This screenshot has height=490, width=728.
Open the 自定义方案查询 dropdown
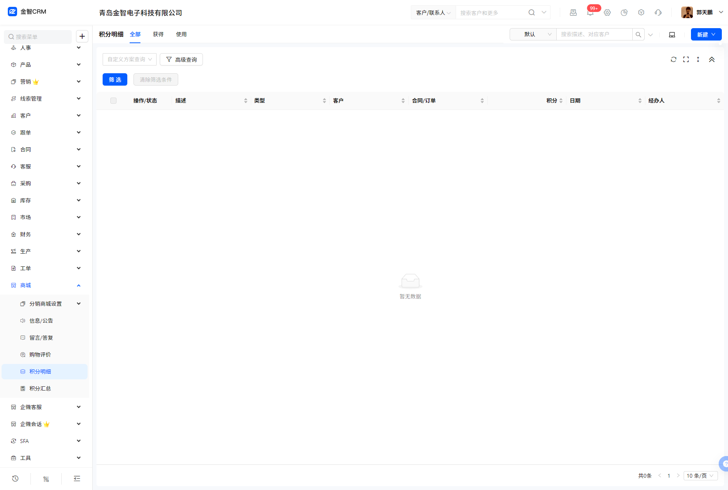tap(130, 59)
